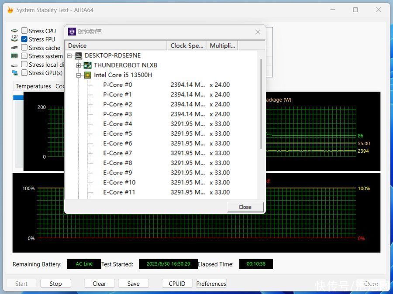The height and width of the screenshot is (294, 393).
Task: Sort by the Clock Speed column header
Action: 186,45
